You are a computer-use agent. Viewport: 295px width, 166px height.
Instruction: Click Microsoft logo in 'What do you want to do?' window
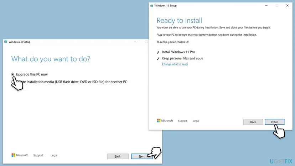tap(20, 155)
